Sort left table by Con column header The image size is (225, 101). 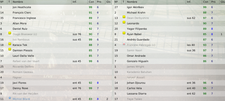[91, 2]
